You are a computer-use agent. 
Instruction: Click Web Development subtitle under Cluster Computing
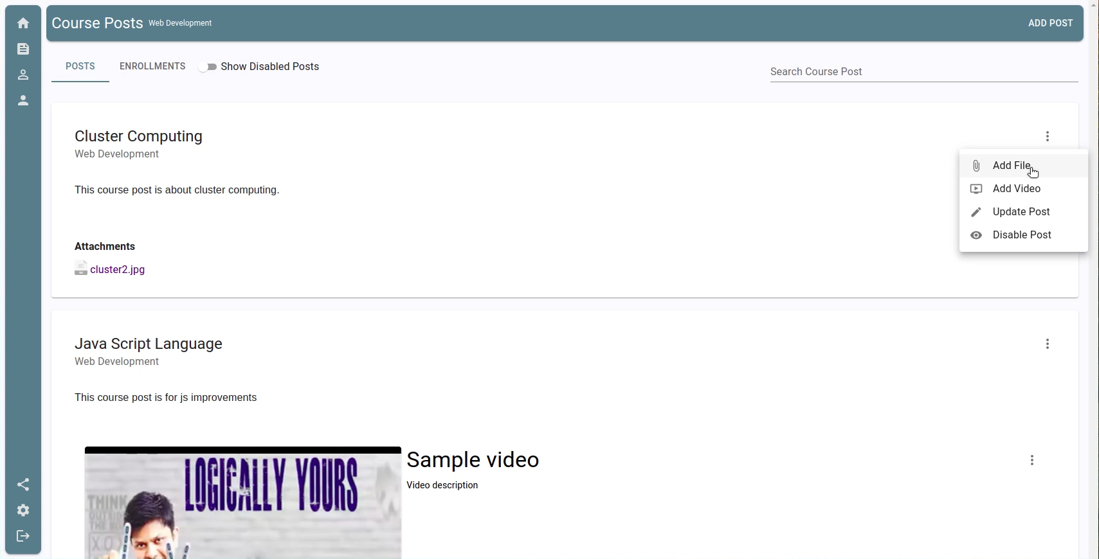116,154
